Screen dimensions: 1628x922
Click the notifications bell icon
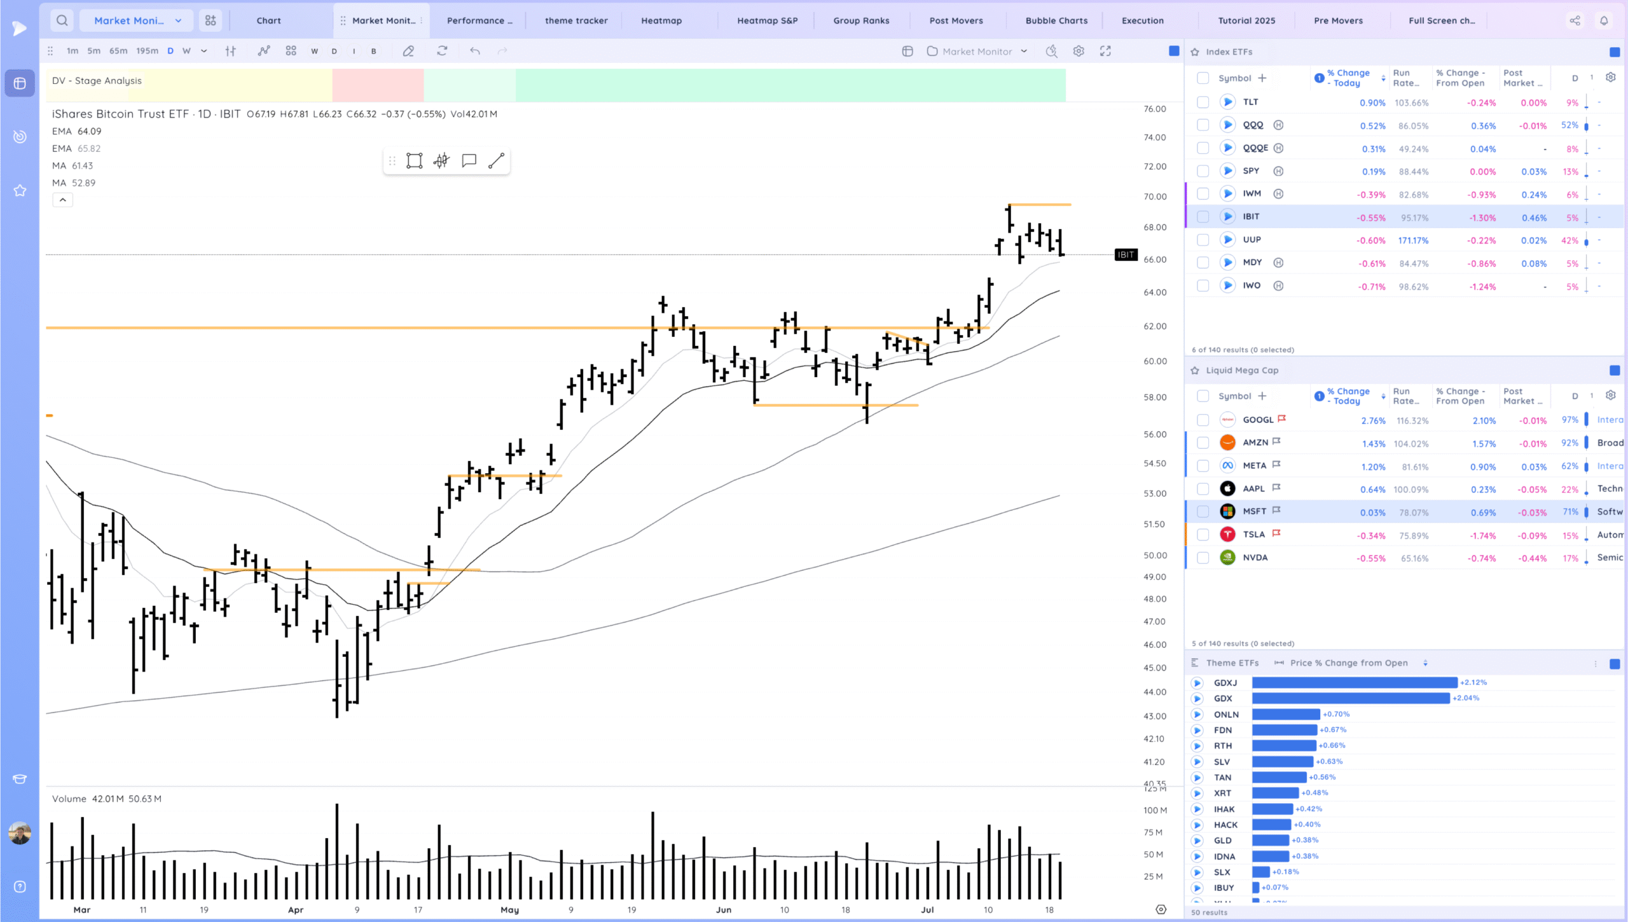click(1604, 20)
